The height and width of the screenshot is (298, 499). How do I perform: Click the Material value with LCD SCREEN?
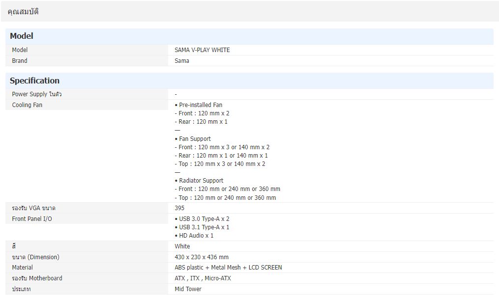tap(228, 268)
